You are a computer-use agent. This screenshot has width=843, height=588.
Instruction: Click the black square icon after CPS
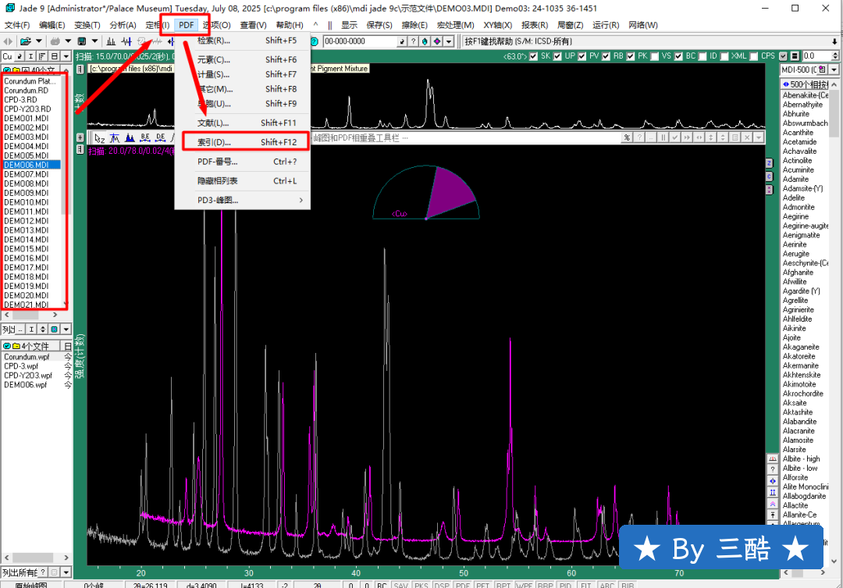coord(794,56)
